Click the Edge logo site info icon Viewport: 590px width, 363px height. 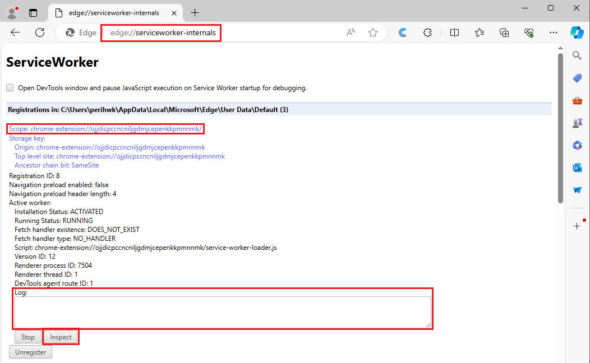pyautogui.click(x=70, y=32)
